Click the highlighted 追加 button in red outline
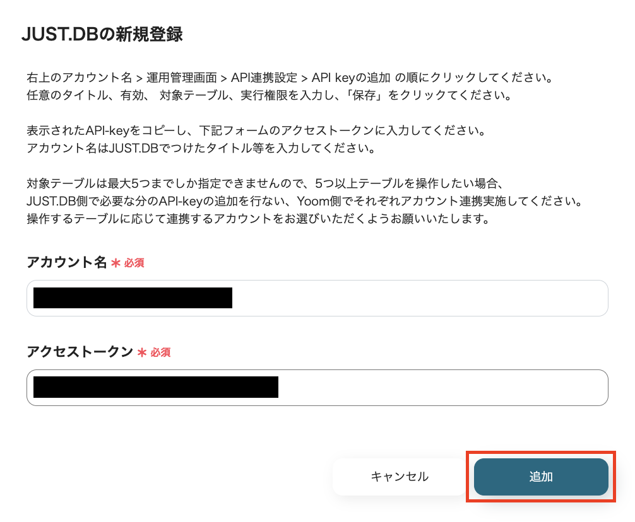 click(x=540, y=477)
